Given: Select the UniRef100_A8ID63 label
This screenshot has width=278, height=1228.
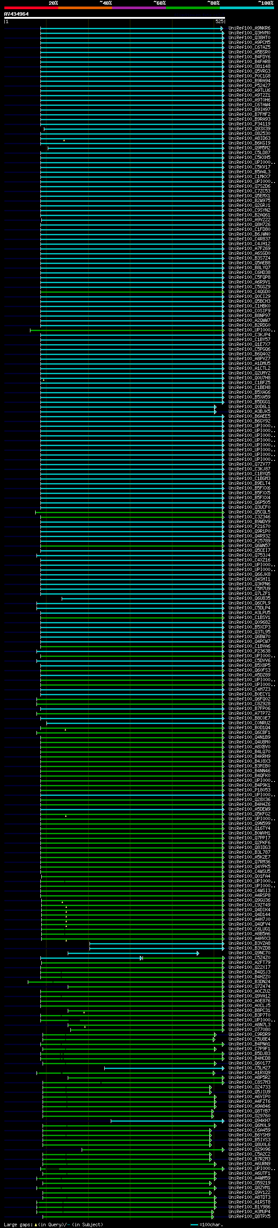Looking at the screenshot, I should [x=249, y=138].
